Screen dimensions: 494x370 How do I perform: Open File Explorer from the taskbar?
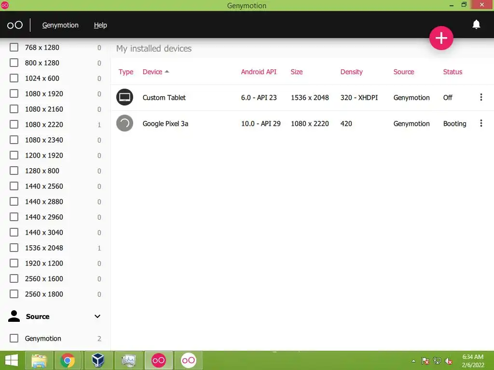point(39,360)
